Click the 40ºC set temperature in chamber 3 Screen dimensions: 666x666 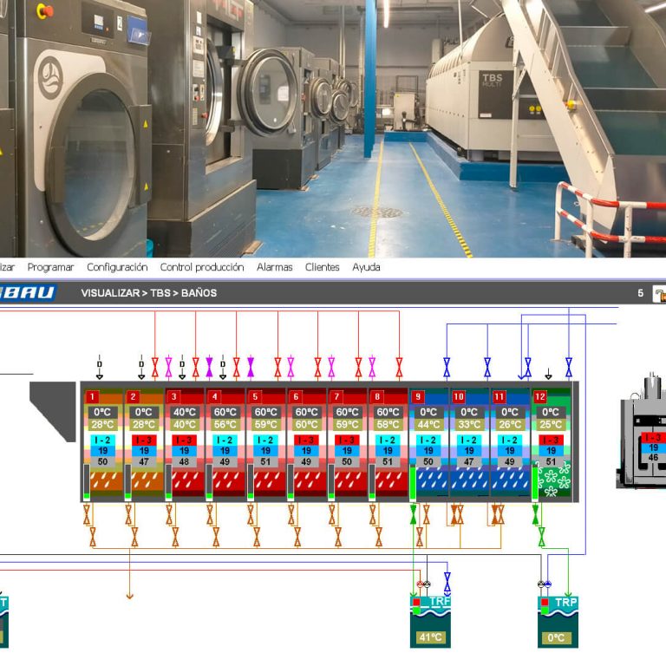pyautogui.click(x=184, y=413)
